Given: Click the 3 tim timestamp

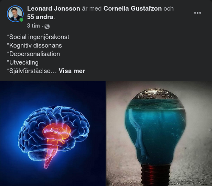Looking at the screenshot, I should 33,26.
